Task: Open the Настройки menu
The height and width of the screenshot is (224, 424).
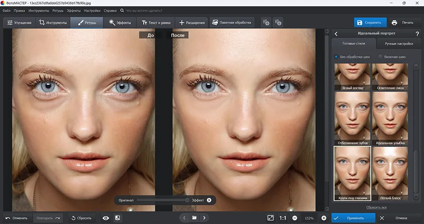Action: pos(92,11)
